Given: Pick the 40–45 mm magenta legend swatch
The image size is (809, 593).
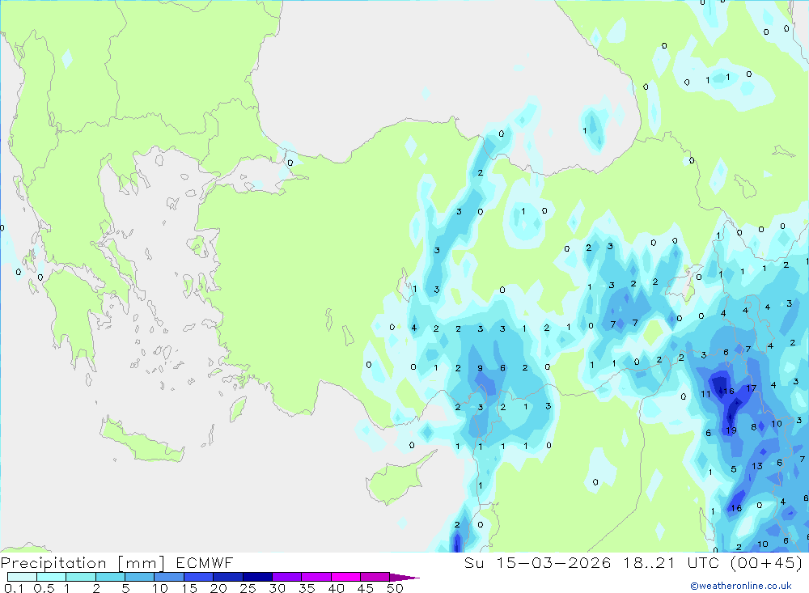Looking at the screenshot, I should coord(345,577).
